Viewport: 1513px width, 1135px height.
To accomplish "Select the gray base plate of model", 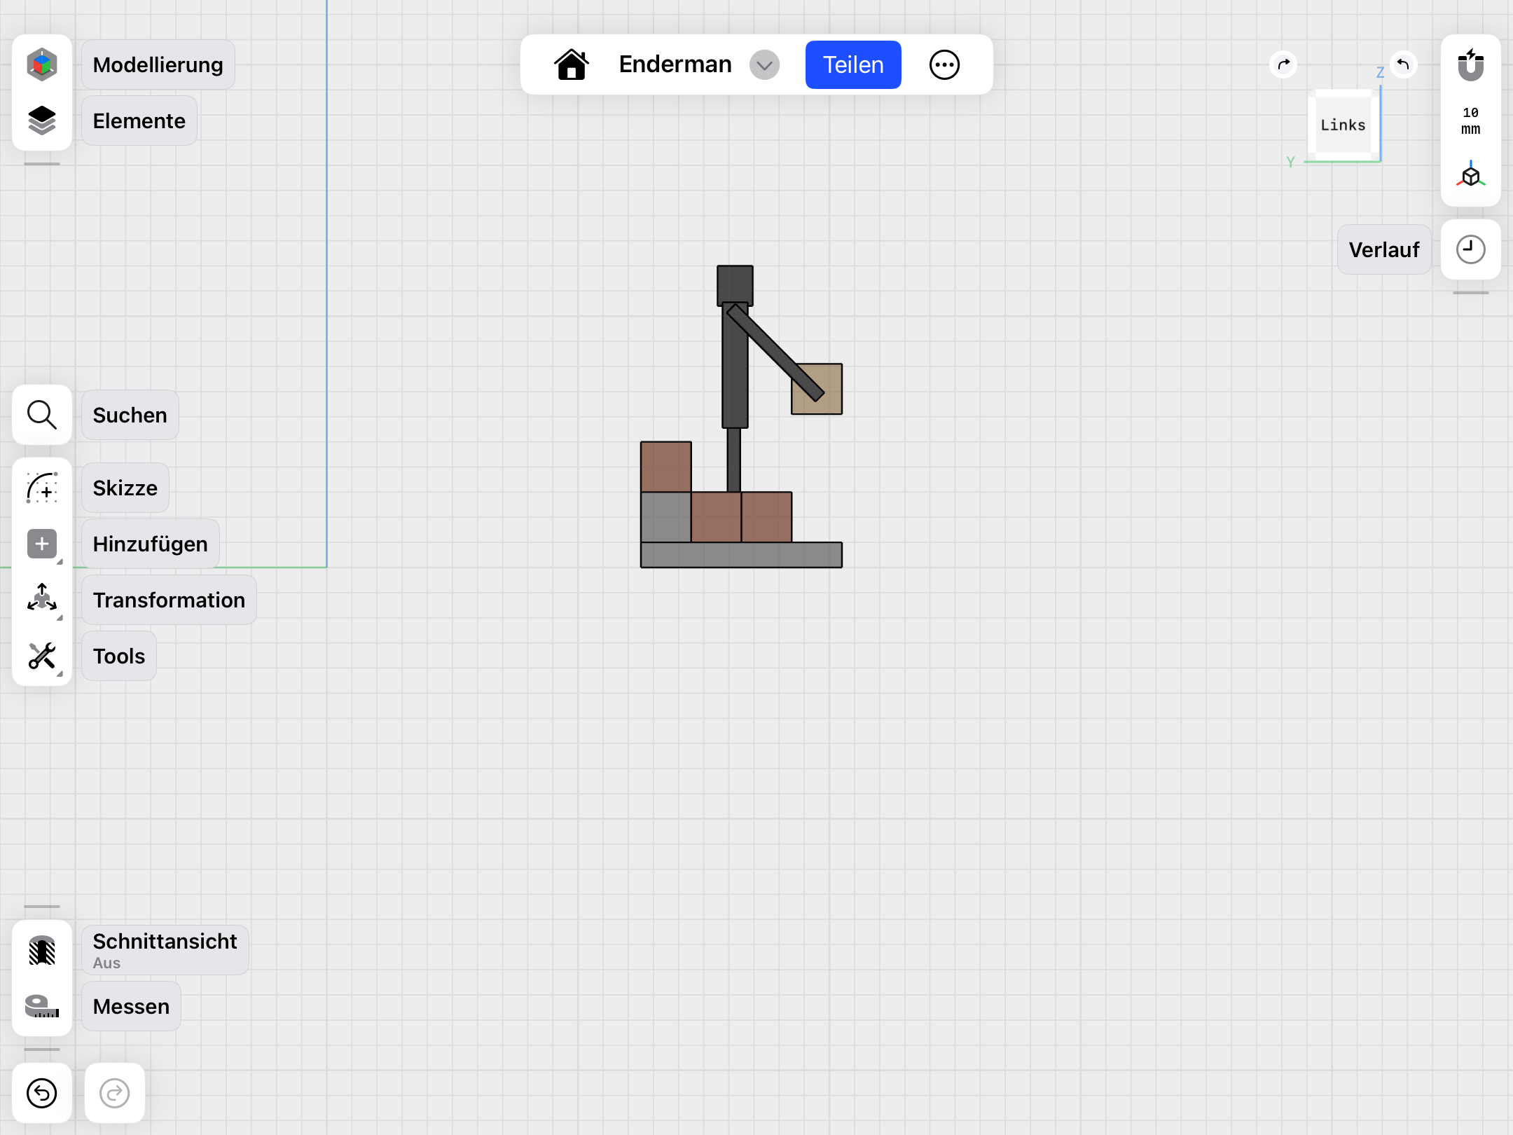I will (741, 555).
